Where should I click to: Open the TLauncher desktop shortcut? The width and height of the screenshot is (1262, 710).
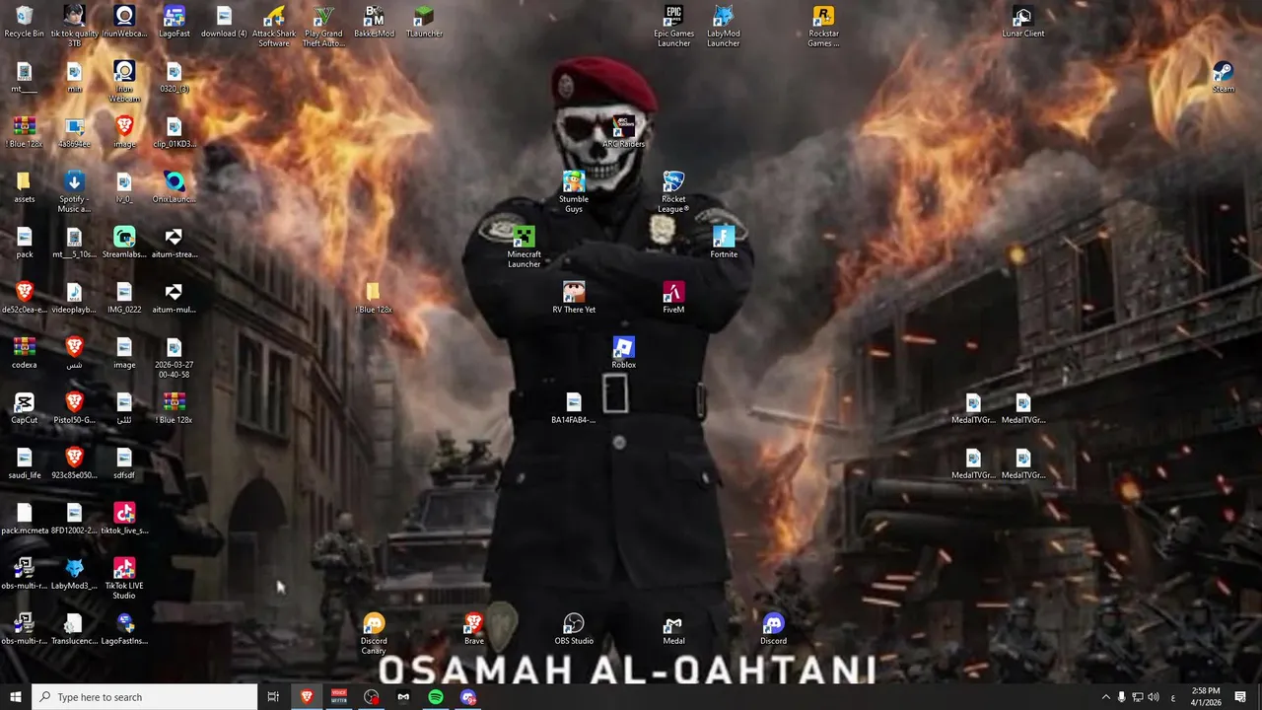click(424, 22)
